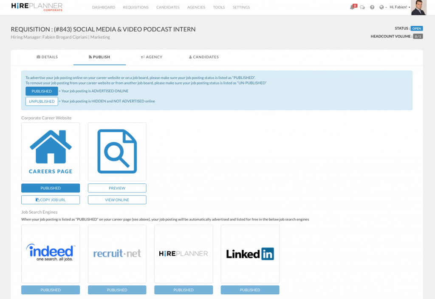Switch to the Agency tab
The image size is (435, 299).
click(152, 57)
